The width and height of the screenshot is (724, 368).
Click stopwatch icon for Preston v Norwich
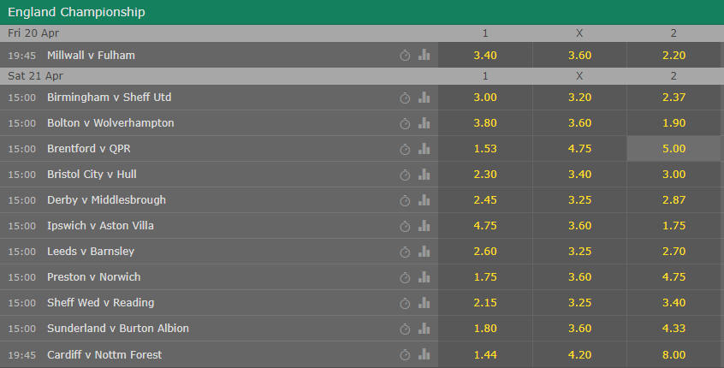point(405,277)
